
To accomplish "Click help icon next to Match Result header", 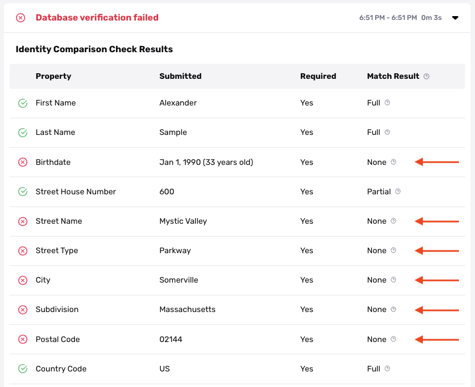I will point(426,77).
